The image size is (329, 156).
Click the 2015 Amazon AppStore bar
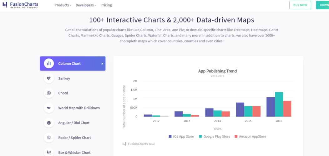tap(256, 111)
